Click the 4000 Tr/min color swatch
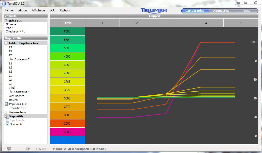262x153 pixels. [67, 73]
